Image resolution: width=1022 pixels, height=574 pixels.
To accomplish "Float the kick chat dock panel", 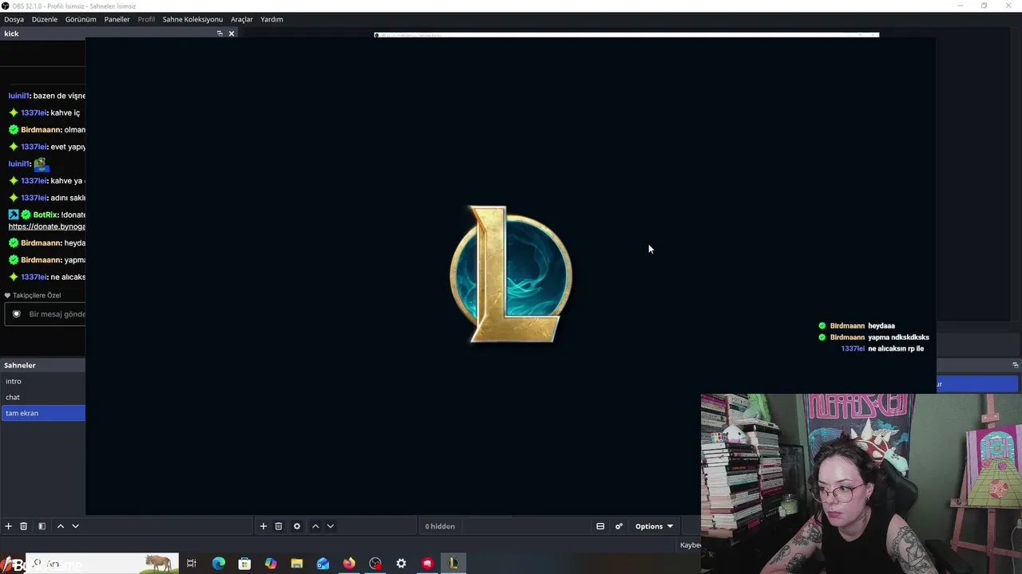I will pos(220,33).
